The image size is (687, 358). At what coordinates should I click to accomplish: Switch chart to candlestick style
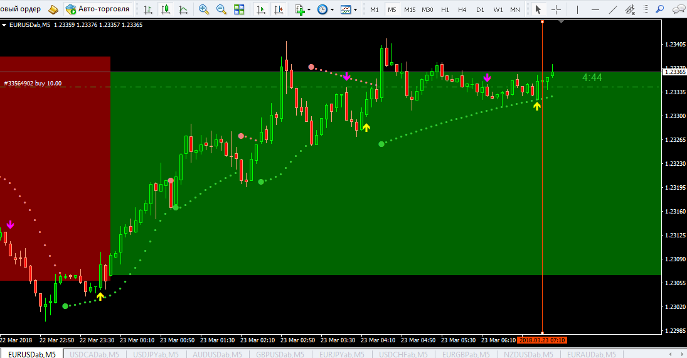(x=166, y=9)
